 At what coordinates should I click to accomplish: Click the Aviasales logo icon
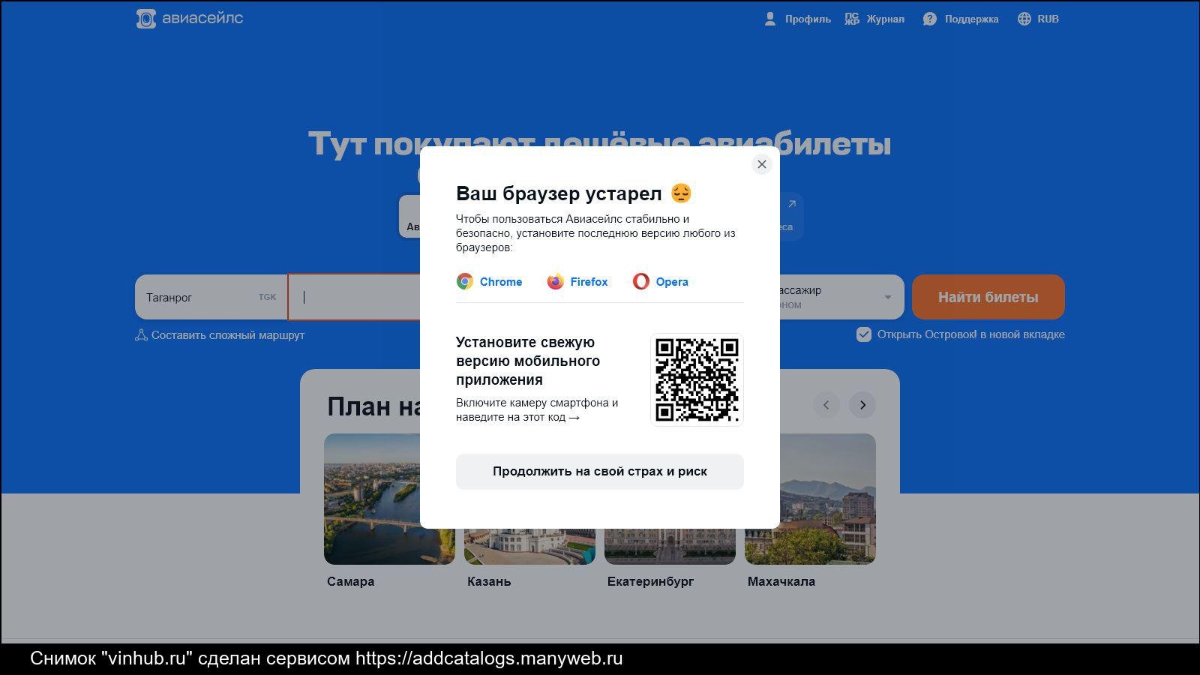click(145, 19)
